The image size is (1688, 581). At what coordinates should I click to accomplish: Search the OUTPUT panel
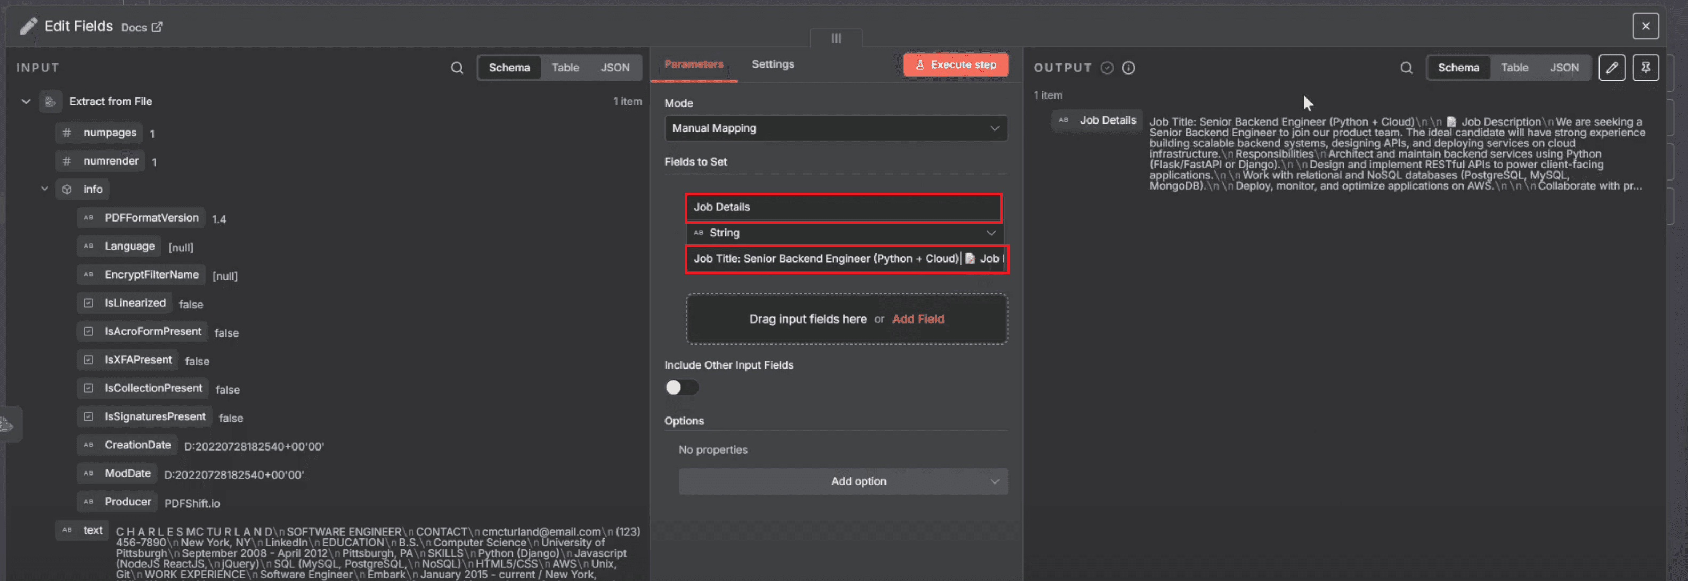[1406, 68]
